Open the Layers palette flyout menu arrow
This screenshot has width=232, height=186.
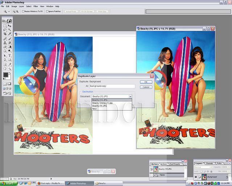point(229,163)
